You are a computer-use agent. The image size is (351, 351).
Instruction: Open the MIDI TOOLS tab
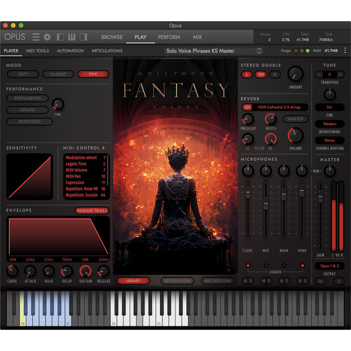(x=37, y=51)
